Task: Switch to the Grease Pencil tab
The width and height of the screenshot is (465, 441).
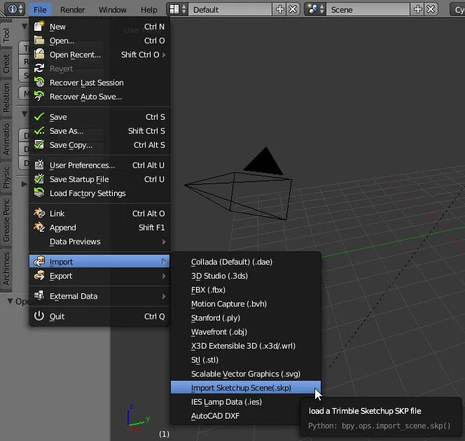Action: coord(6,220)
